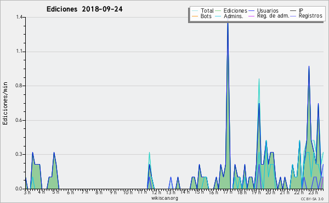This screenshot has width=329, height=203.
Task: Click the Bots orange legend line
Action: coord(195,16)
